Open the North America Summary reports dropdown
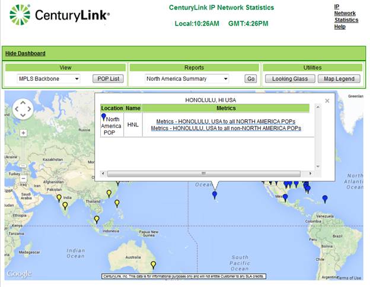This screenshot has width=370, height=287. 187,79
